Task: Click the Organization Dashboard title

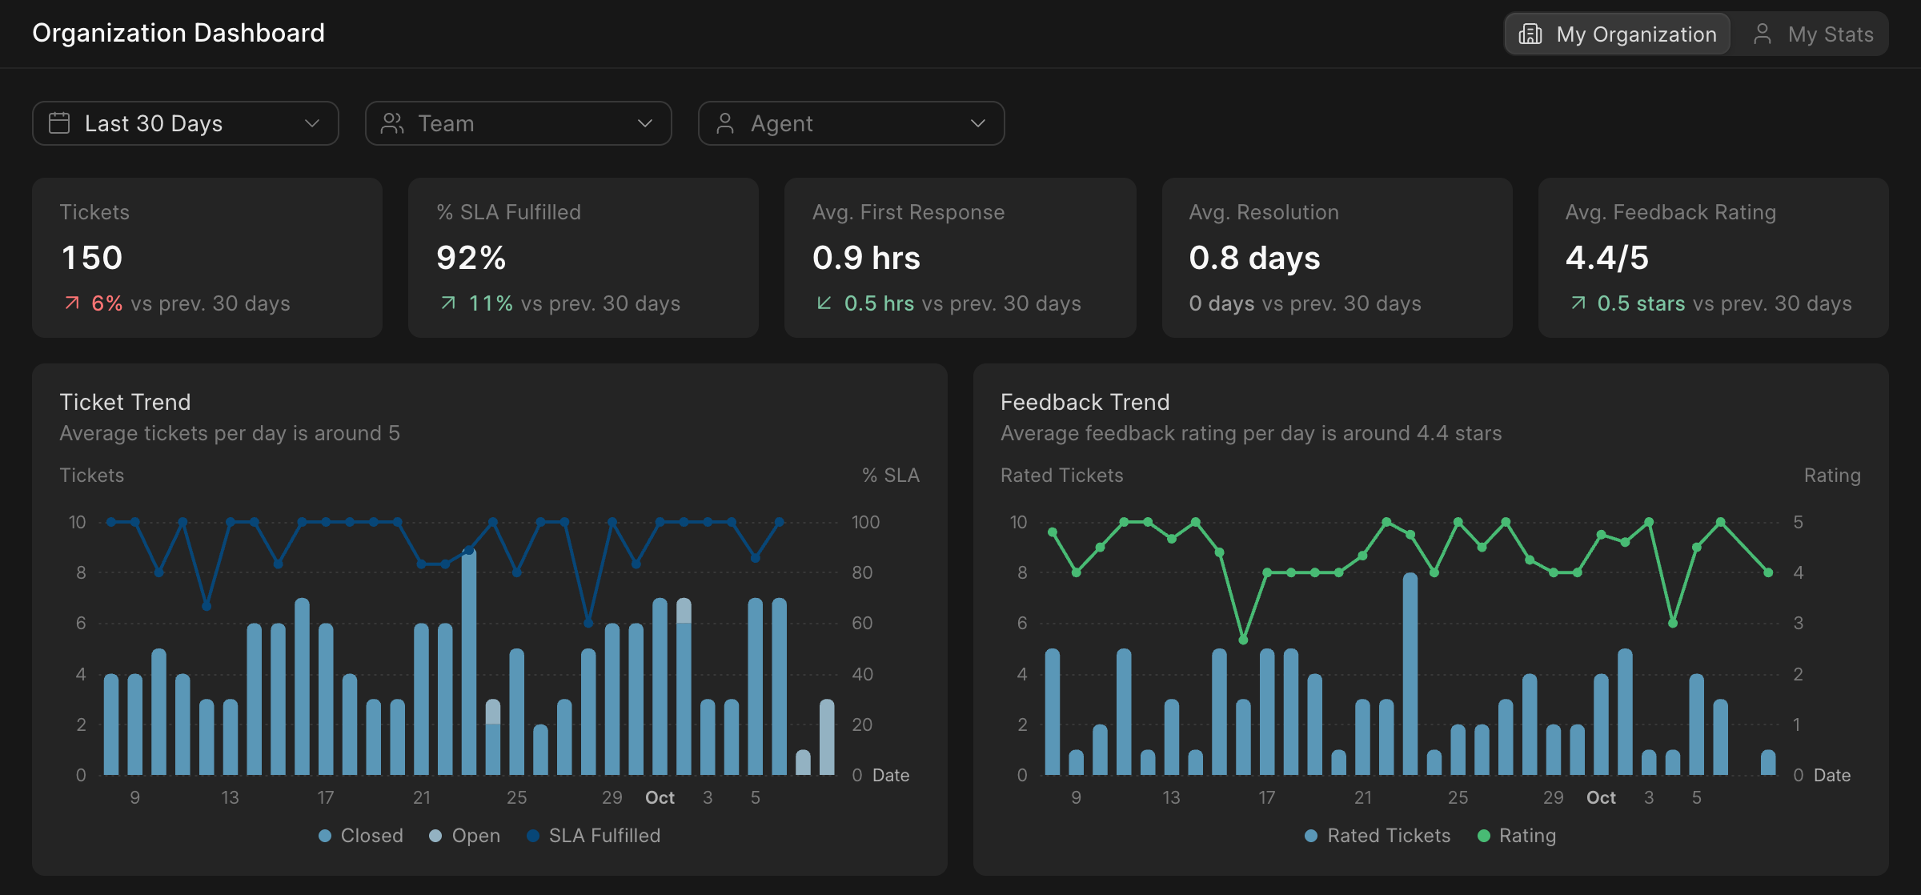Action: [x=178, y=33]
